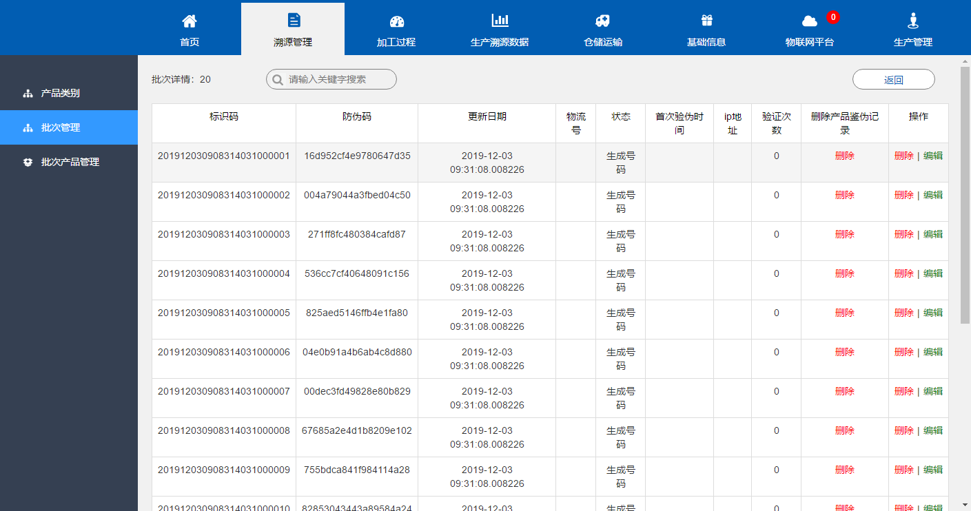Click the 批次详情：20 label
This screenshot has width=971, height=511.
(181, 79)
